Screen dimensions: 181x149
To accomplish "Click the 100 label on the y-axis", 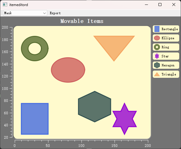I will 5,89.
